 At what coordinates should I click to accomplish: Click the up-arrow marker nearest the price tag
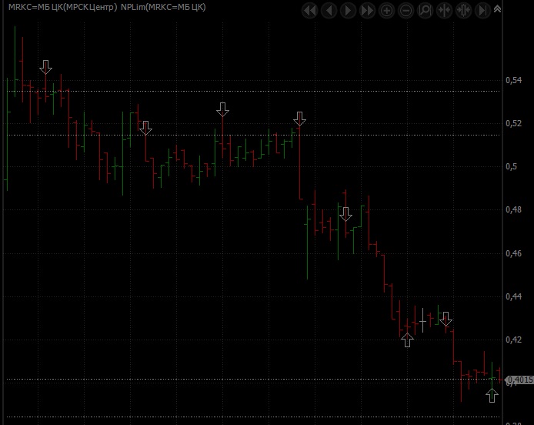[492, 396]
